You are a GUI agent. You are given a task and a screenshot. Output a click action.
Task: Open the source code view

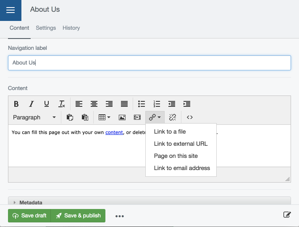point(189,117)
